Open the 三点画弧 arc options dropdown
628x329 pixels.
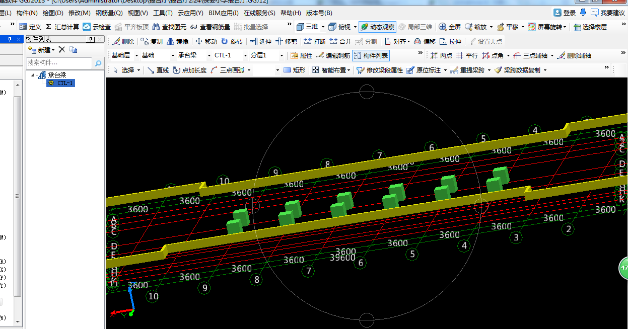click(249, 70)
